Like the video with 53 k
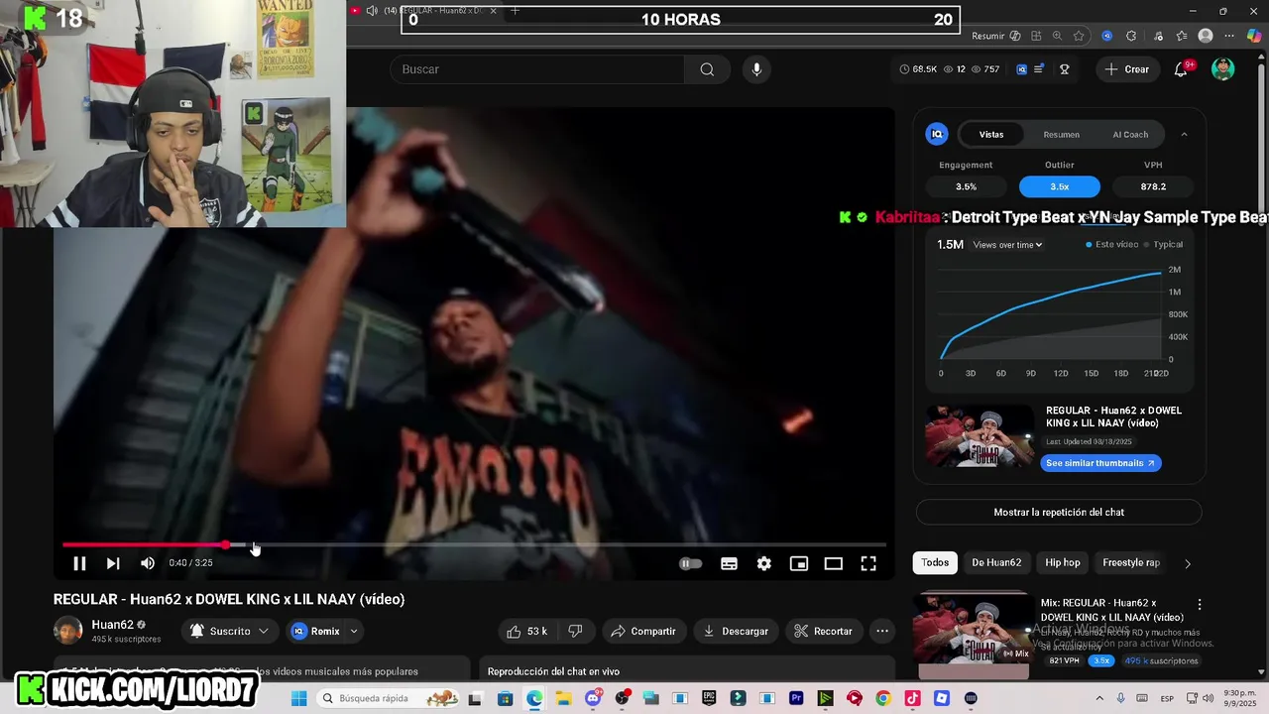The width and height of the screenshot is (1269, 714). (525, 631)
